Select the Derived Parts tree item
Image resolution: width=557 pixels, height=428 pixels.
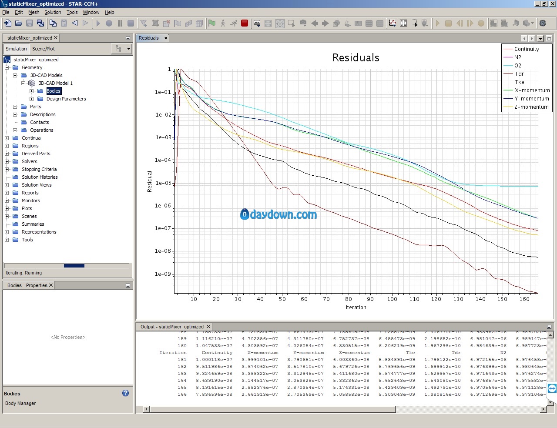point(36,154)
